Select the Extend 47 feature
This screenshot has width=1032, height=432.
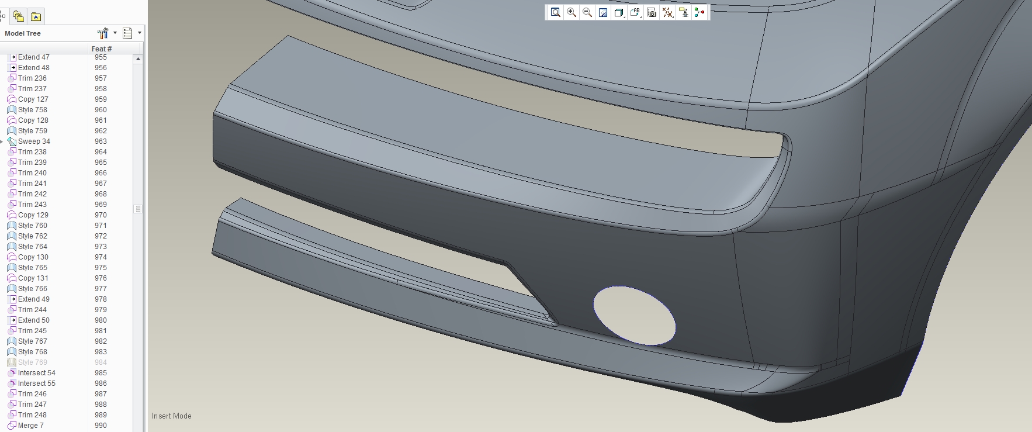click(x=34, y=57)
